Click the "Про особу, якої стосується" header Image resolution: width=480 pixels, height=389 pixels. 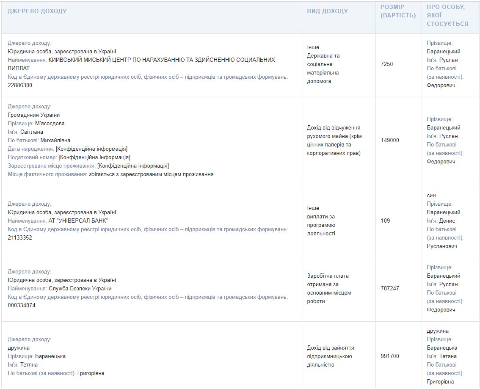click(x=447, y=15)
